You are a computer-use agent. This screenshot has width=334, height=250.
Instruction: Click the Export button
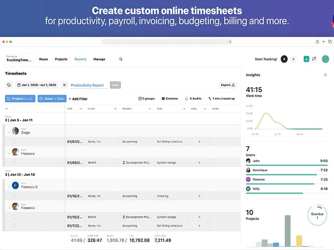coord(228,85)
